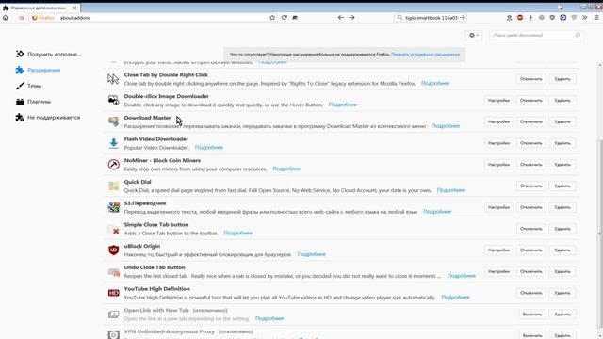Image resolution: width=603 pixels, height=339 pixels.
Task: Open Настройки for uBlock Origin
Action: pos(498,250)
